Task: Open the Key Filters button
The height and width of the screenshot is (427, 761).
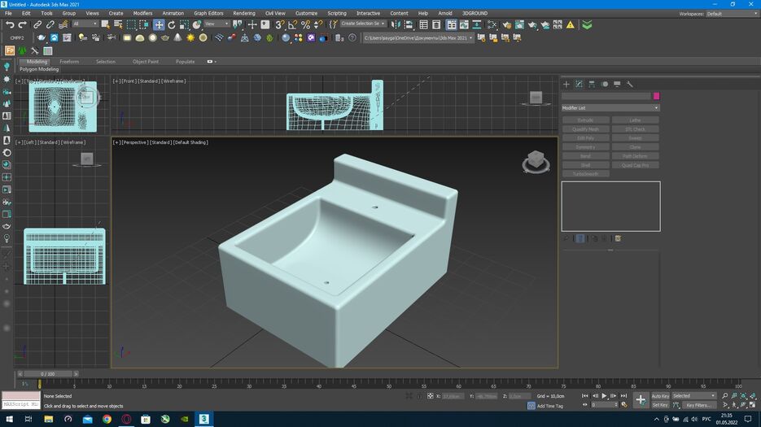Action: 698,405
